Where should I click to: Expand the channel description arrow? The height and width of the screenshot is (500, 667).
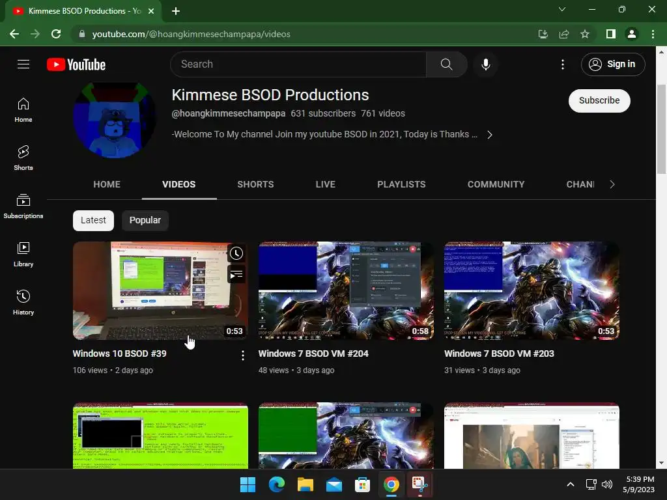[x=490, y=135]
